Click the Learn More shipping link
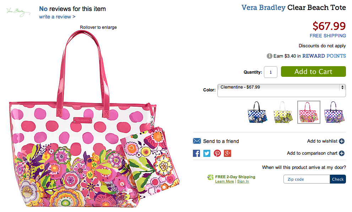Screen dimensions: 352x212 pos(224,181)
